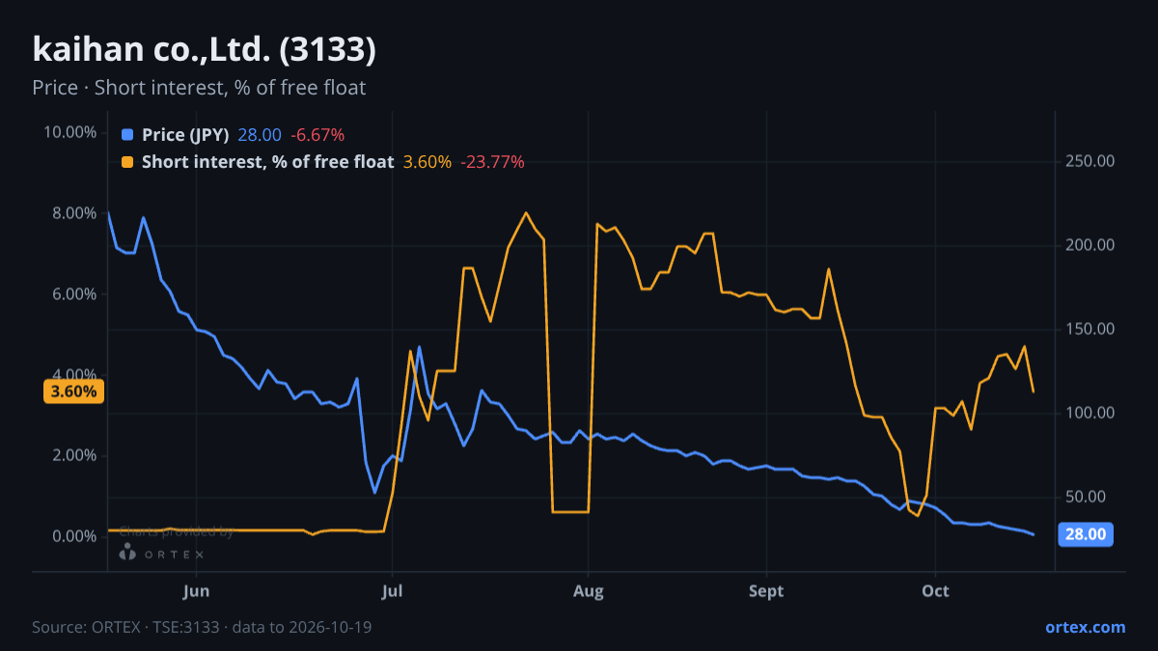Image resolution: width=1158 pixels, height=651 pixels.
Task: Click the Aug label on time axis
Action: click(x=588, y=590)
